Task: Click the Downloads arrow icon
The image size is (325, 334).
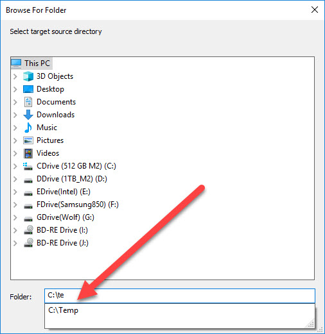Action: coord(28,115)
